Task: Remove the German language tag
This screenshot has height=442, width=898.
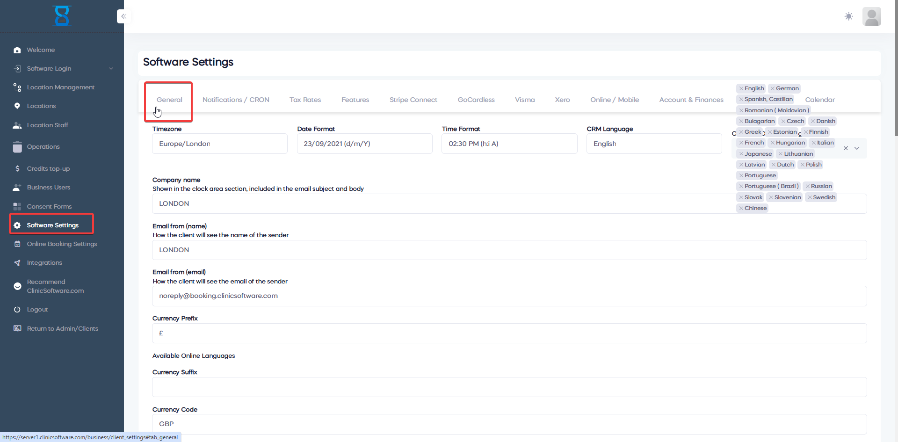Action: [773, 88]
